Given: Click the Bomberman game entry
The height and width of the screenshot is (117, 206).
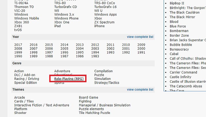Looking at the screenshot, I should (x=179, y=31).
